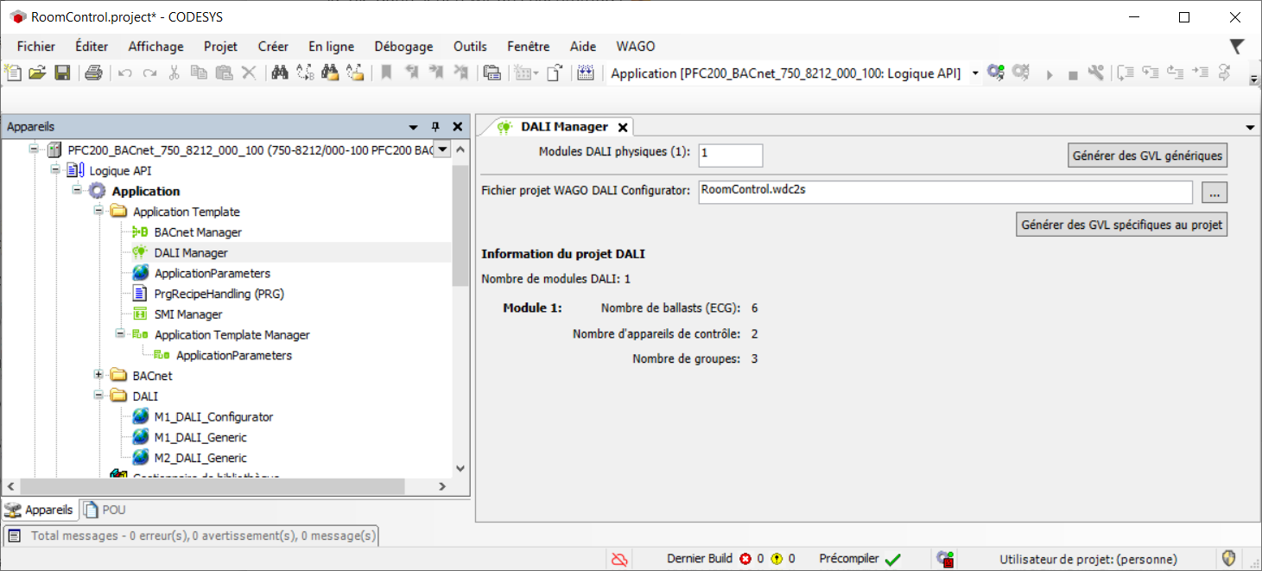Collapse the Application Template folder

98,212
